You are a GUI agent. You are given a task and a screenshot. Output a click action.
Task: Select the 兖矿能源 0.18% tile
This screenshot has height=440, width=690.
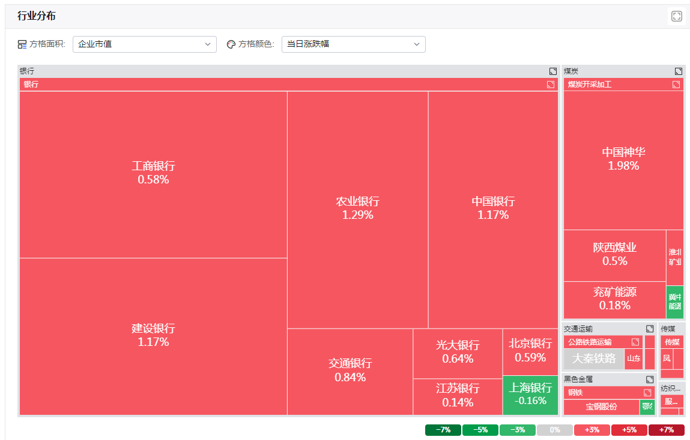(615, 300)
